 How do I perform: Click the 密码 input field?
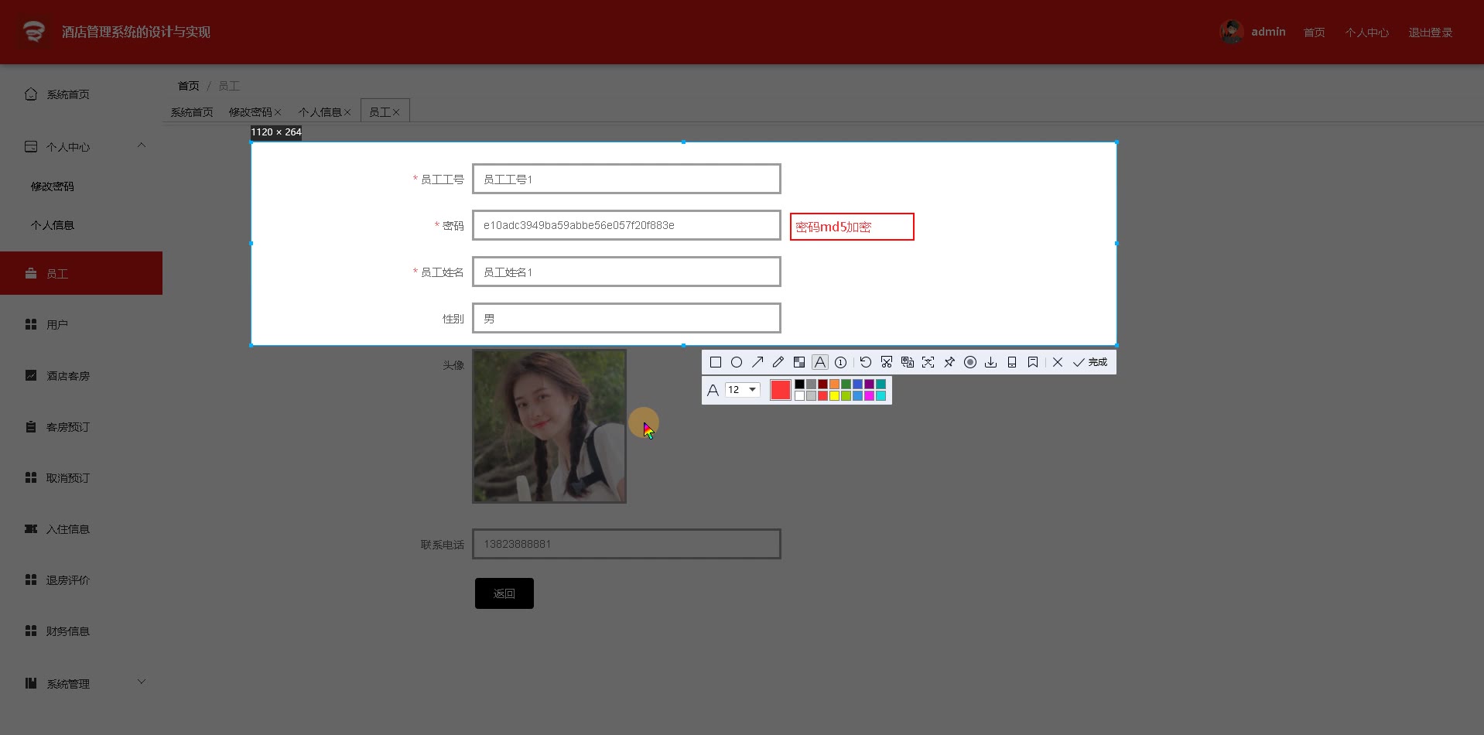point(627,225)
